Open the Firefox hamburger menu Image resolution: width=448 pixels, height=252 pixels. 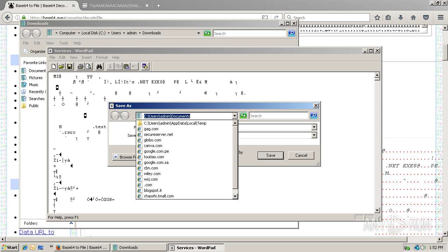pos(441,17)
